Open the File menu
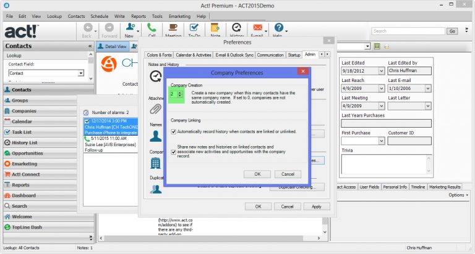This screenshot has width=475, height=254. 9,16
